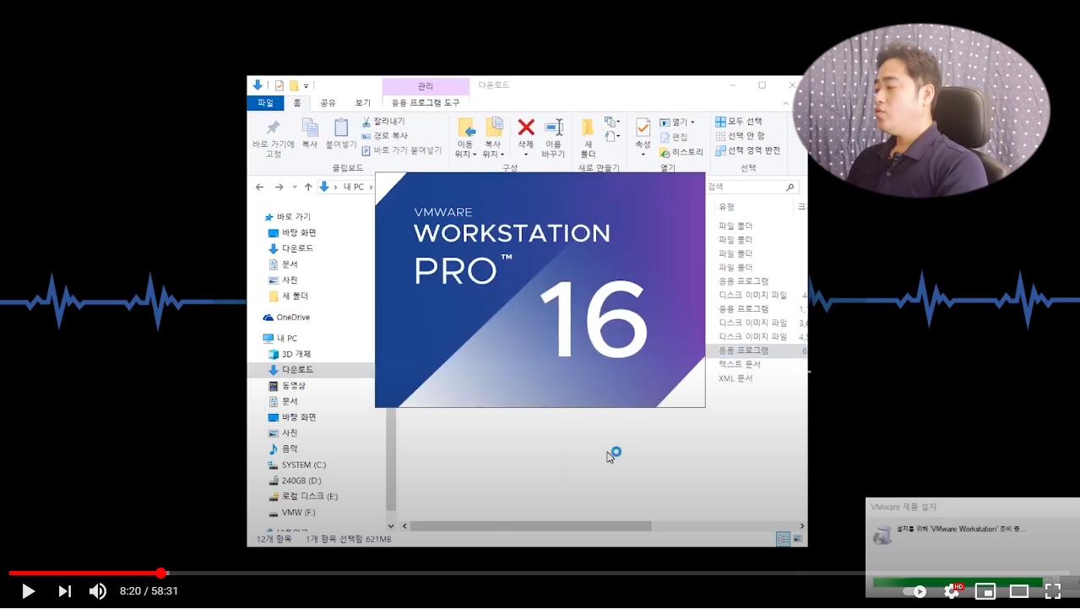Viewport: 1080px width, 609px height.
Task: Create a 새 폴더
Action: 588,138
